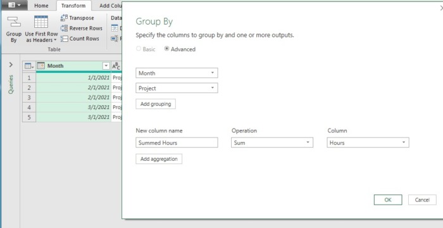This screenshot has width=443, height=228.
Task: Switch to the Transform ribbon tab
Action: [x=73, y=6]
